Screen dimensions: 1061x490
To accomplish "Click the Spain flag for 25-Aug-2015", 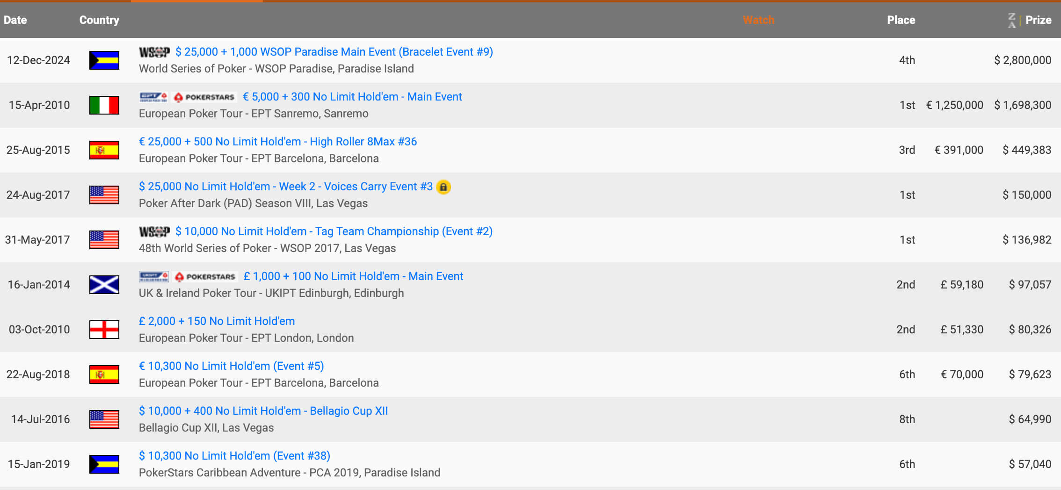I will (x=104, y=150).
